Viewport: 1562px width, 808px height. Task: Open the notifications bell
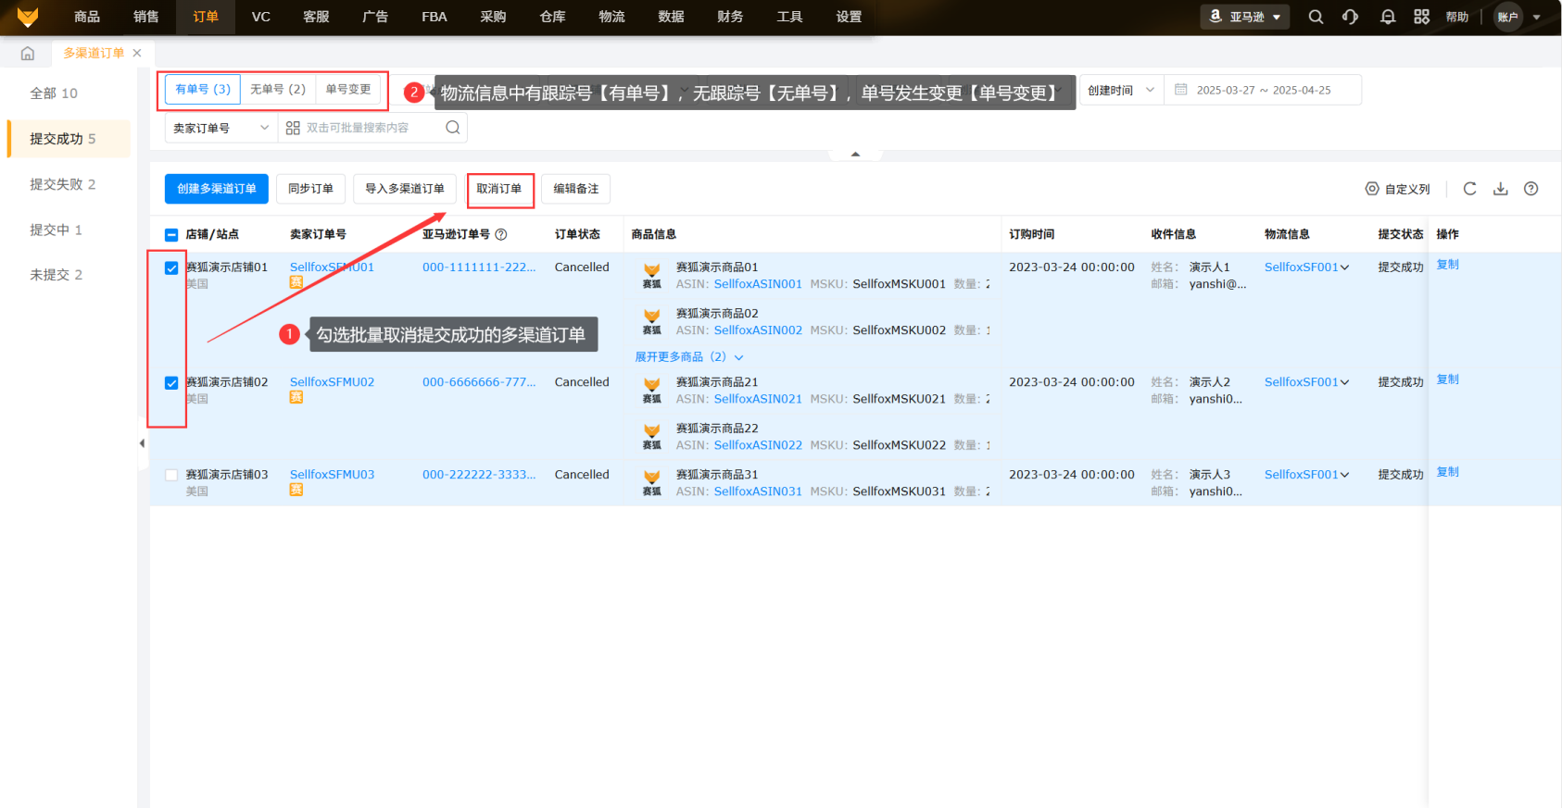pos(1387,17)
